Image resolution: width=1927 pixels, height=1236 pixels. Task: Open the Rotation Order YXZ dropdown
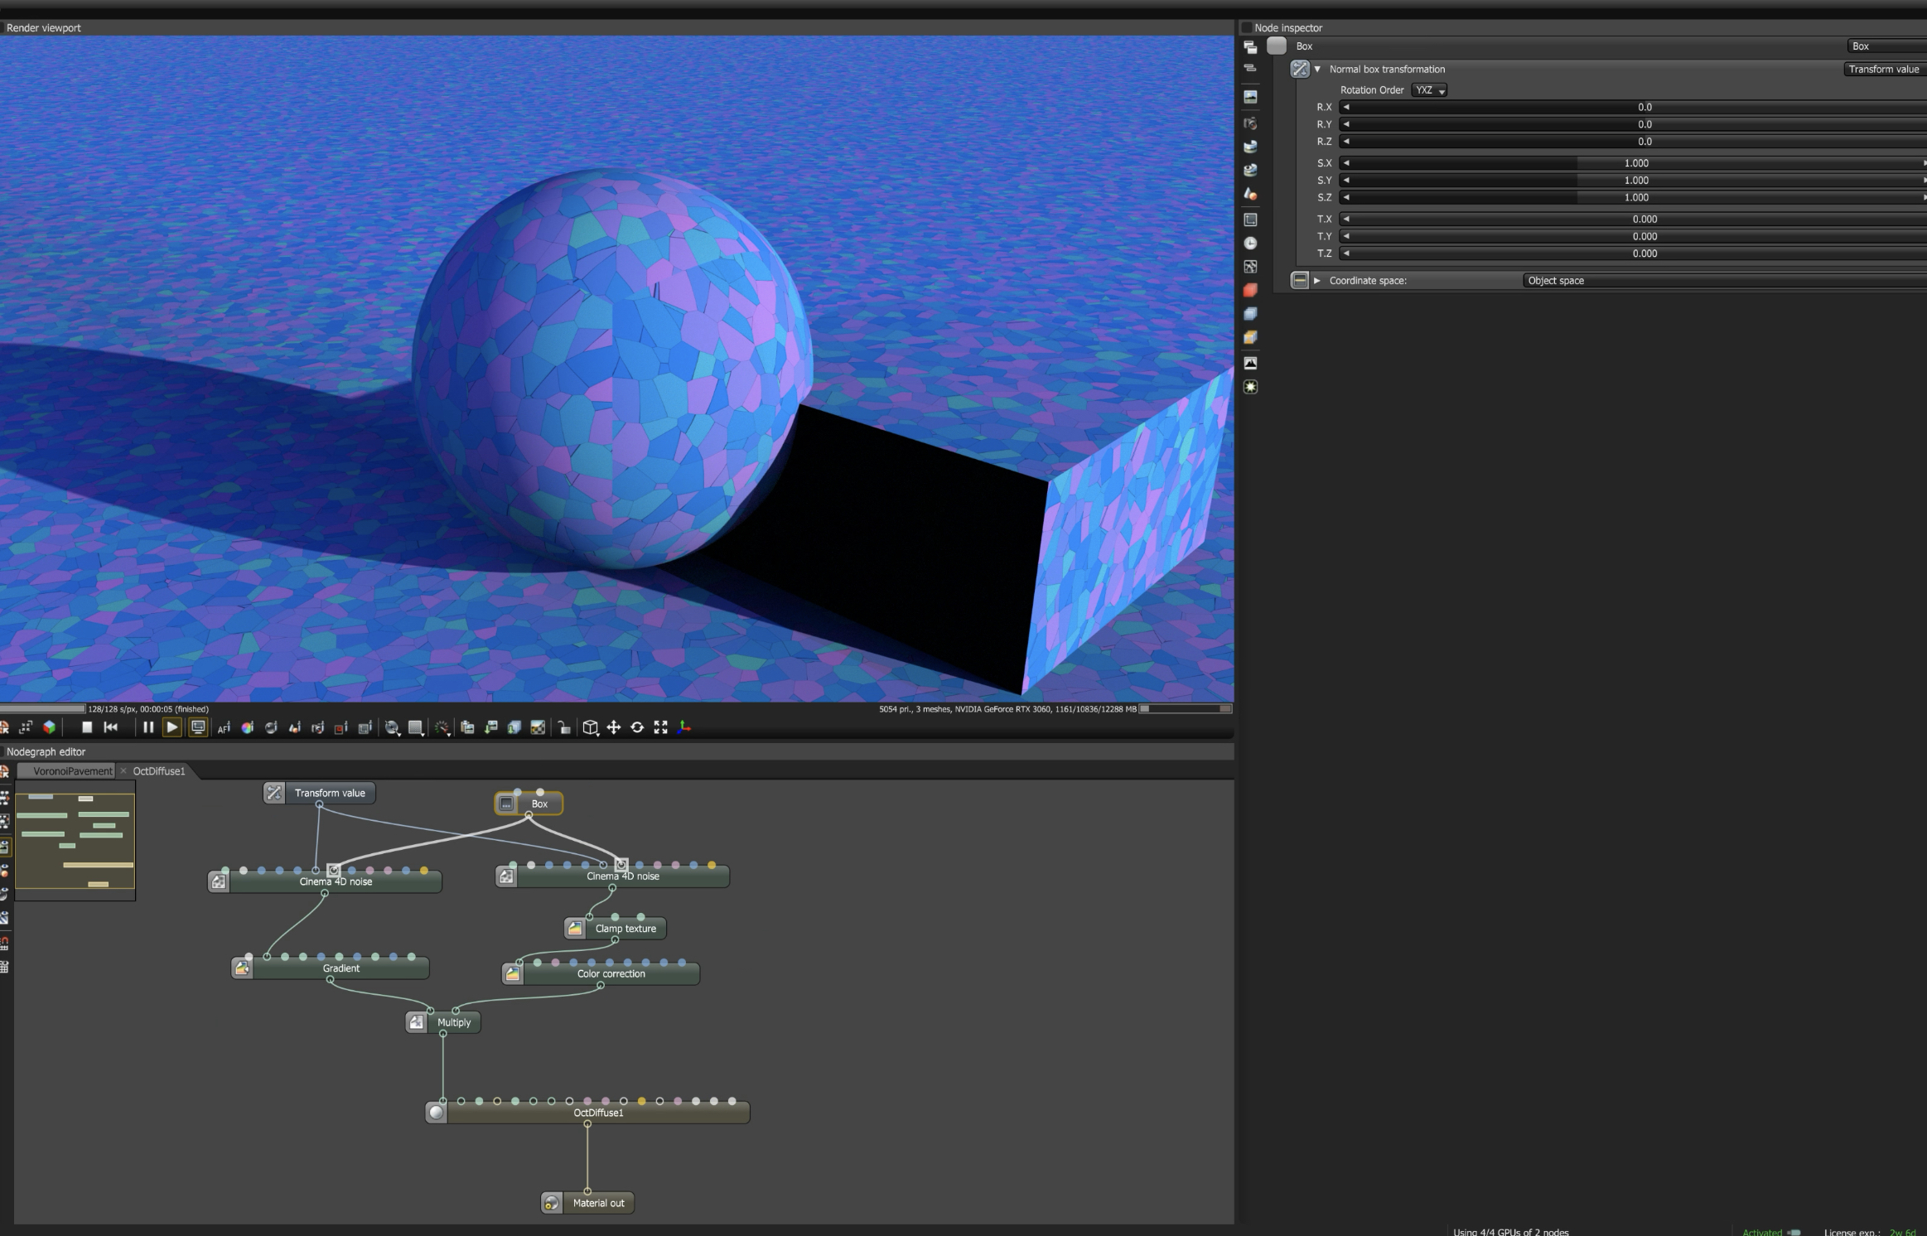pyautogui.click(x=1429, y=90)
